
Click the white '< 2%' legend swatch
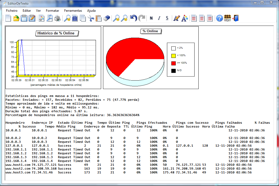pos(174,48)
